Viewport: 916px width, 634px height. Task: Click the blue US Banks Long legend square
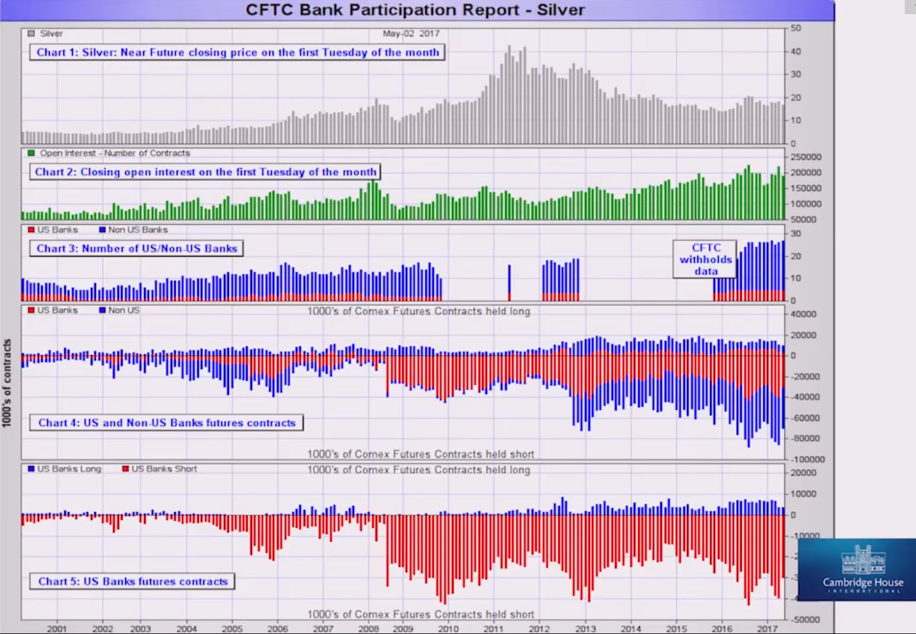click(31, 469)
